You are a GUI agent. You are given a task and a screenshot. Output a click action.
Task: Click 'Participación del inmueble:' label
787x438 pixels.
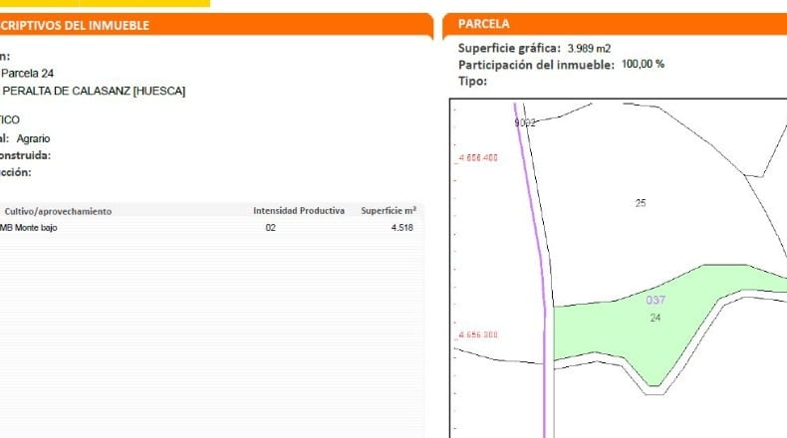pos(536,65)
